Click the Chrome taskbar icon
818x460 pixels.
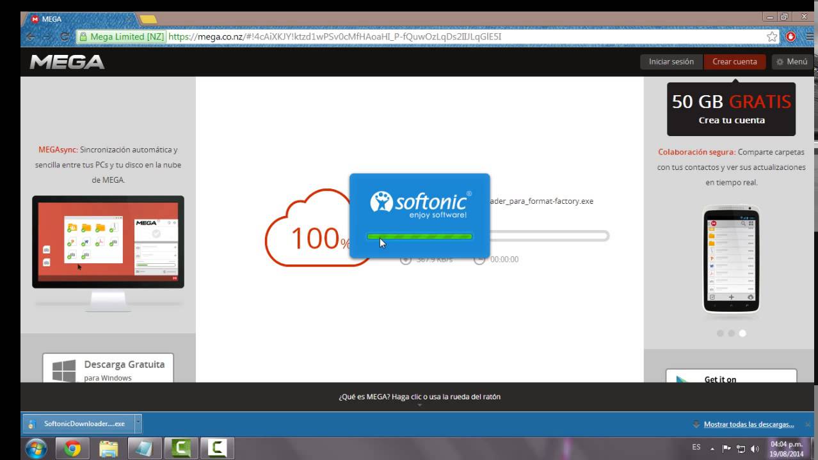(72, 448)
